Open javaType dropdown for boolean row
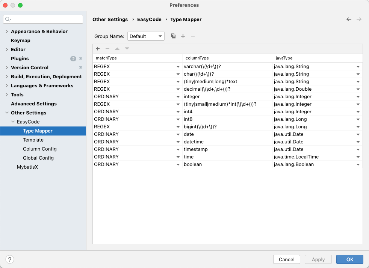Image resolution: width=369 pixels, height=268 pixels. pyautogui.click(x=358, y=164)
